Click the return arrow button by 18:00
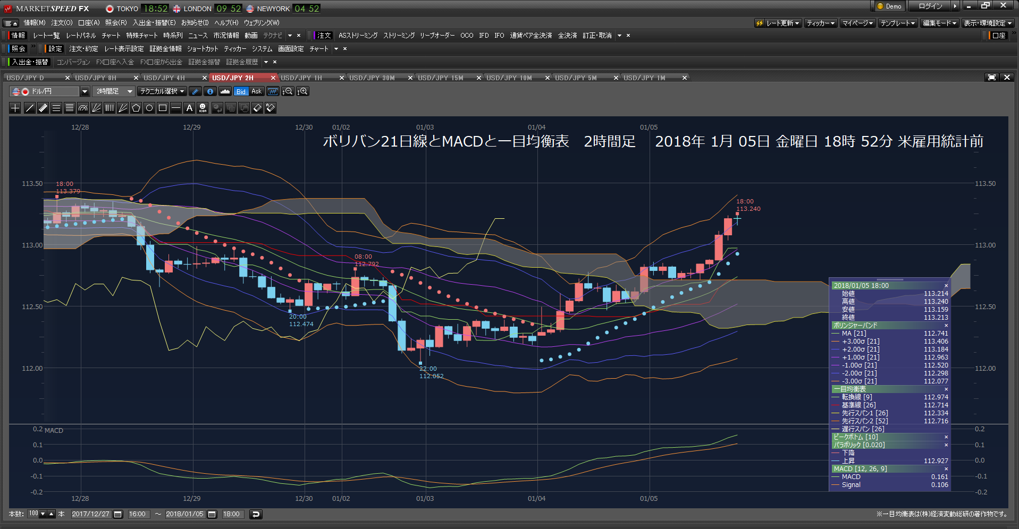This screenshot has height=529, width=1019. [256, 514]
